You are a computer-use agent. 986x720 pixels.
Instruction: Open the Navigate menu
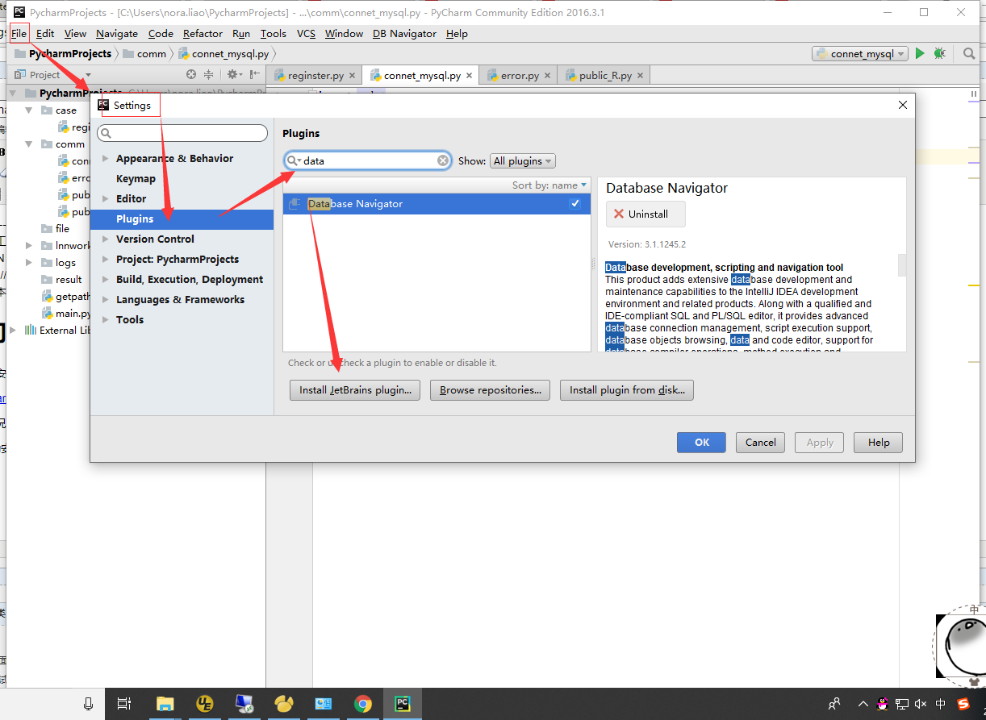point(117,34)
